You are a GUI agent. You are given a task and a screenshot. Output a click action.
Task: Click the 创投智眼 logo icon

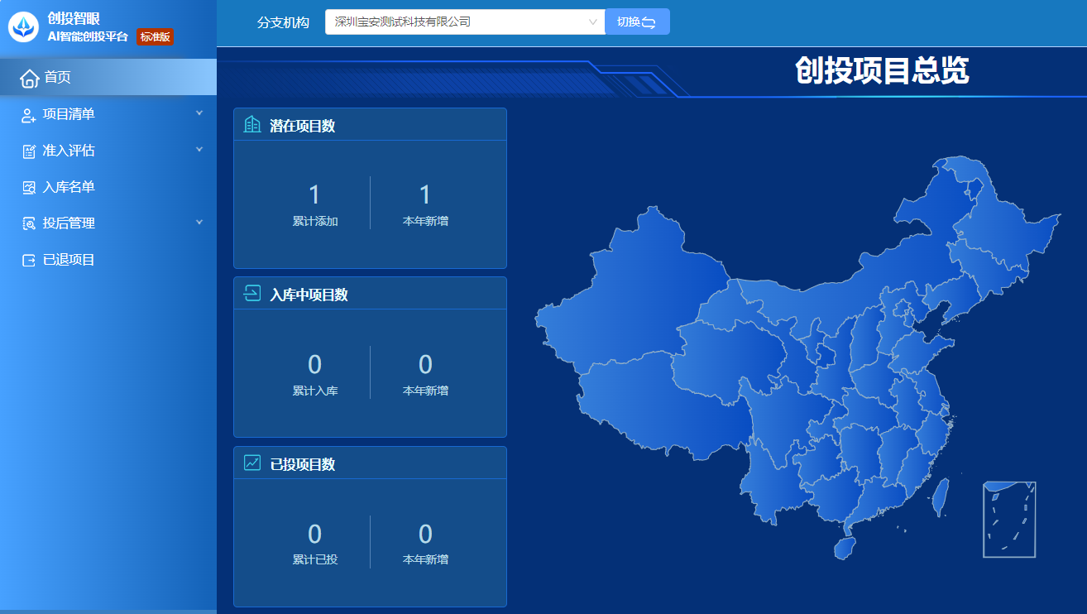pos(23,27)
